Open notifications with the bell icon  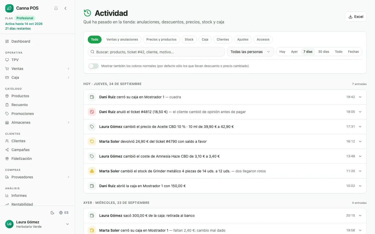[56, 8]
